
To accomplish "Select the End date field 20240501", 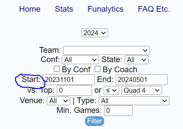I will click(x=142, y=80).
